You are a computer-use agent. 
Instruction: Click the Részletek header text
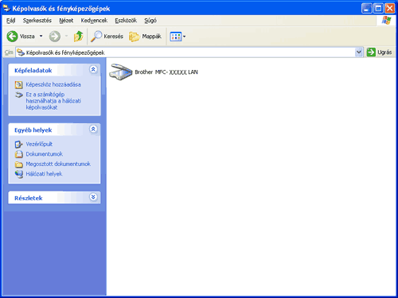(x=29, y=198)
